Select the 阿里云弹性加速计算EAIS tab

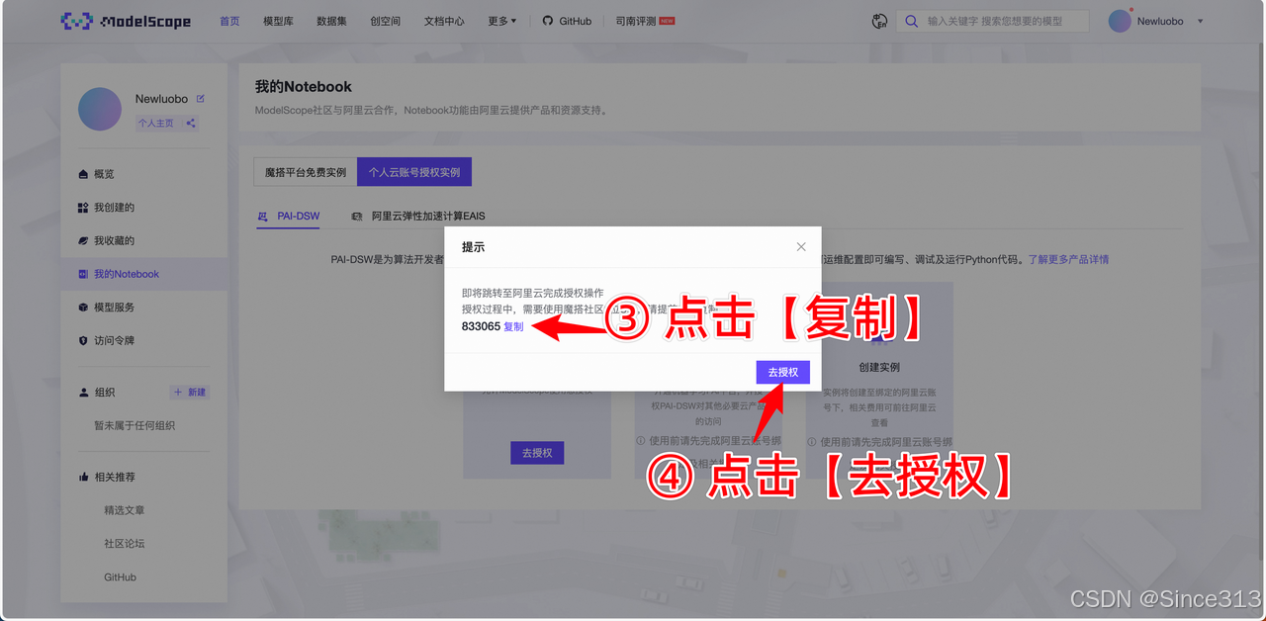coord(419,216)
